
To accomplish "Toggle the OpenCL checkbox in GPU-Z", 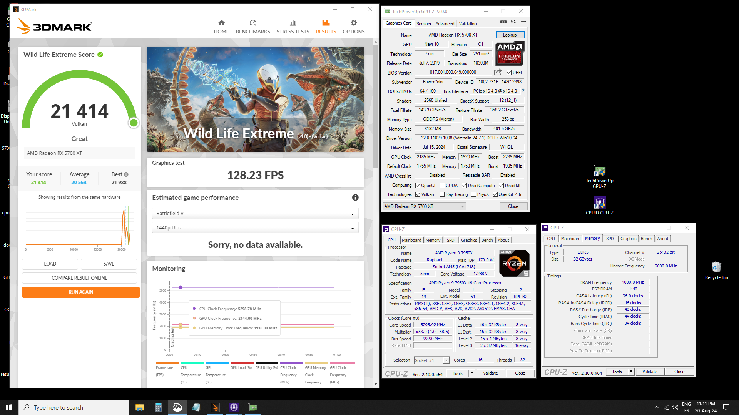I will [418, 186].
